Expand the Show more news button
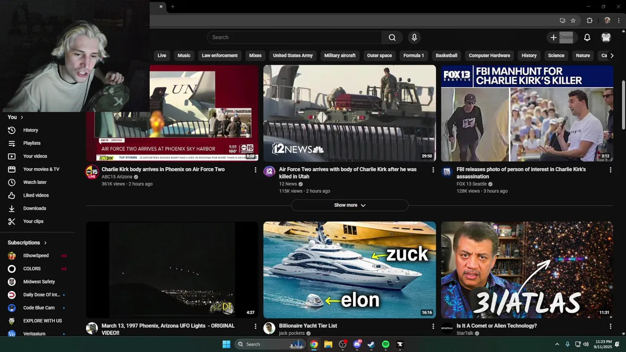This screenshot has height=352, width=626. click(x=350, y=205)
